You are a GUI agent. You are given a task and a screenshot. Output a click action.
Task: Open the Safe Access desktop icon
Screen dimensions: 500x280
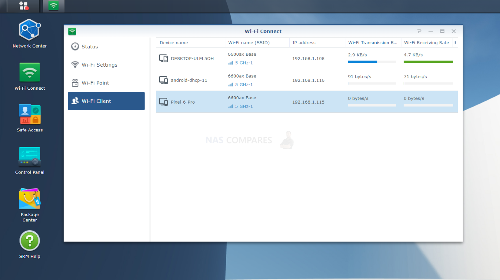click(30, 118)
